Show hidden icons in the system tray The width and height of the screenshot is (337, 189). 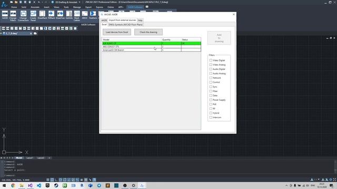click(286, 185)
